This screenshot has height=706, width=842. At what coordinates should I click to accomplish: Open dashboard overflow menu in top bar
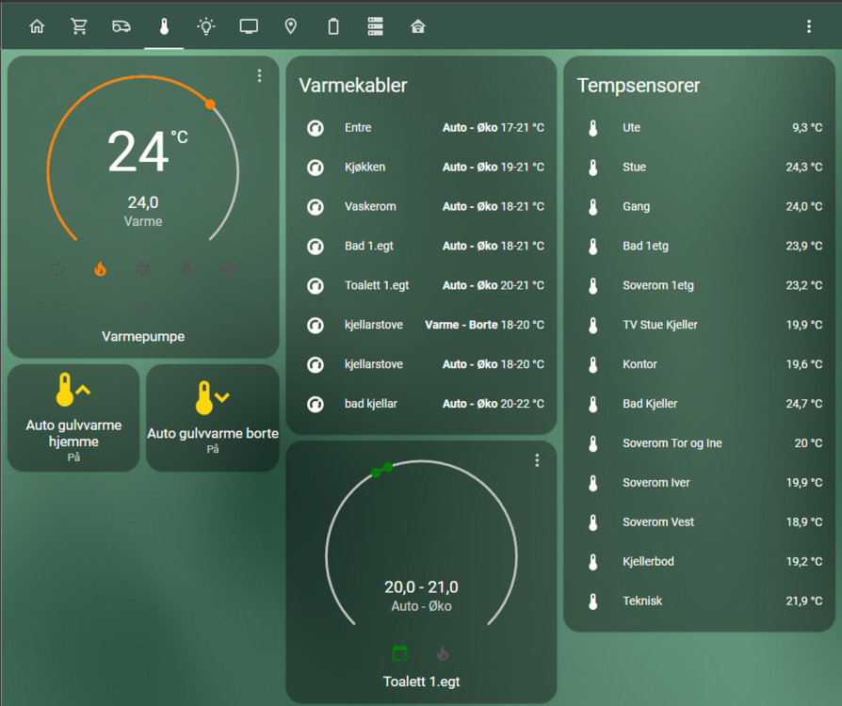[808, 26]
